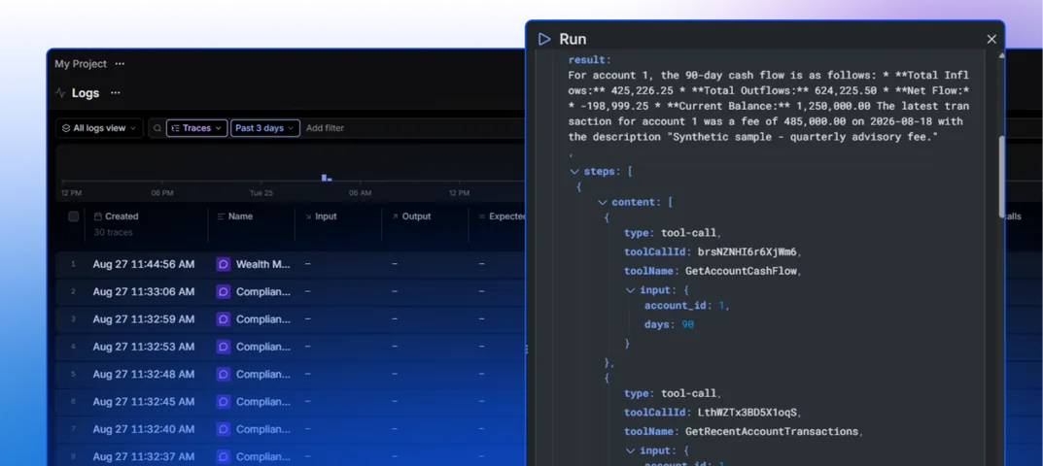This screenshot has height=466, width=1043.
Task: Click trace icon in 11:32:48 AM row
Action: click(224, 375)
